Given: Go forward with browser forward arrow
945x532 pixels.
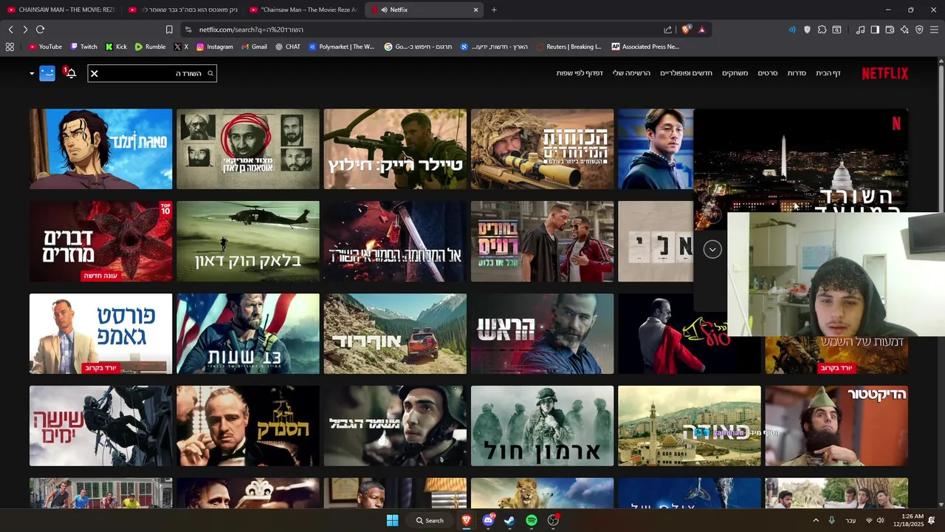Looking at the screenshot, I should pos(25,30).
